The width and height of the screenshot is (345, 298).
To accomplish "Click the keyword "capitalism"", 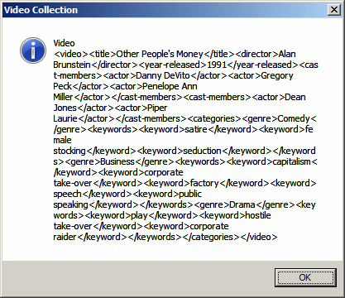I will (x=291, y=161).
